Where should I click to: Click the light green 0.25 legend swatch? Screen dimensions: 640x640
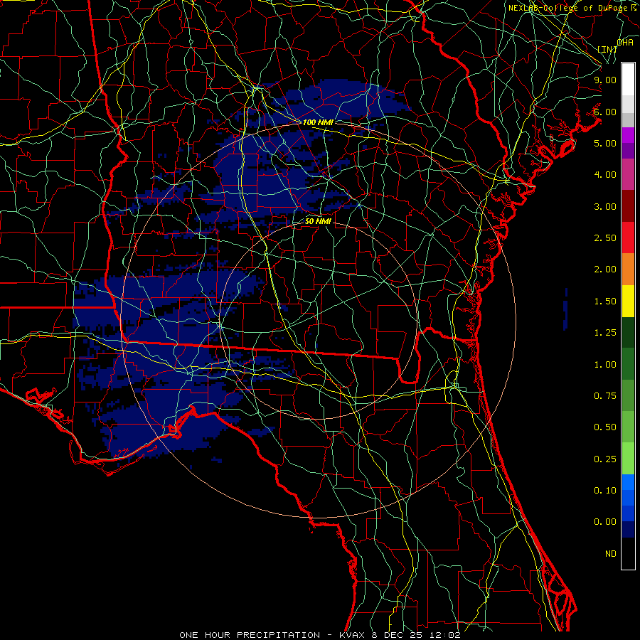[x=628, y=459]
